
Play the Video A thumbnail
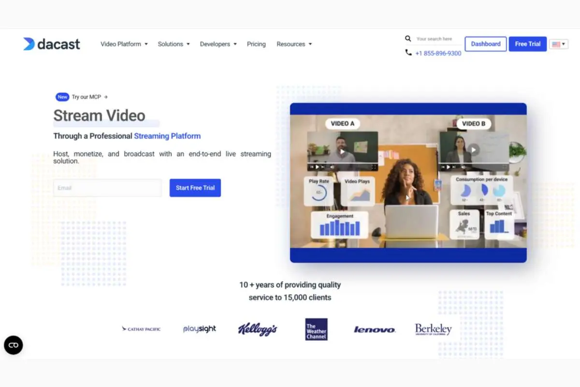[x=342, y=151]
